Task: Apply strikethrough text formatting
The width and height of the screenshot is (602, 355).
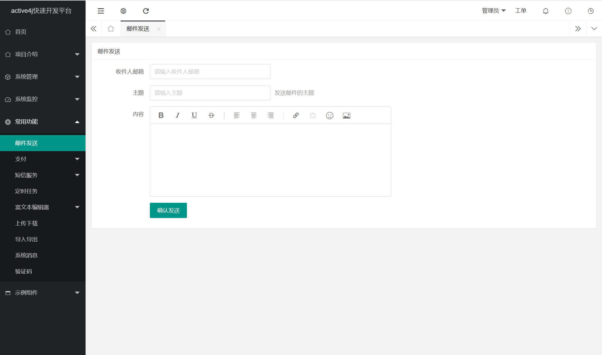Action: 211,115
